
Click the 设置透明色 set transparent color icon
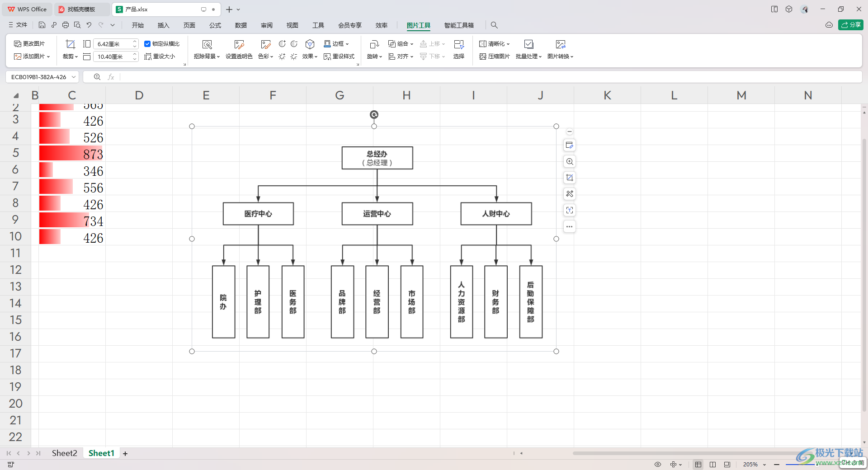[x=239, y=44]
